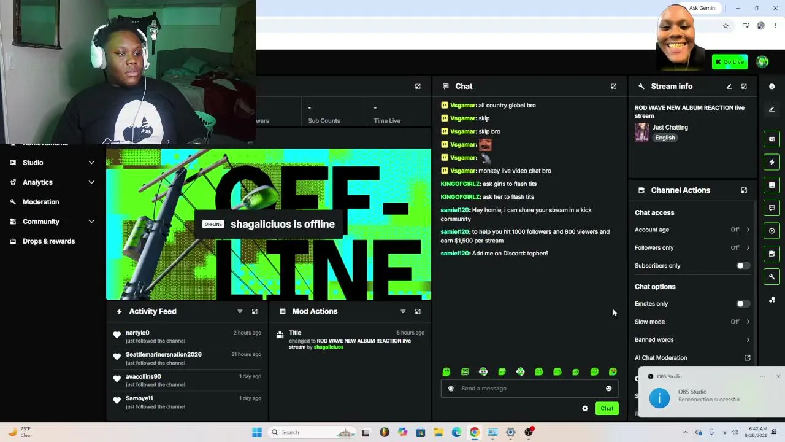785x442 pixels.
Task: Pick the last quick emote in row
Action: (613, 371)
